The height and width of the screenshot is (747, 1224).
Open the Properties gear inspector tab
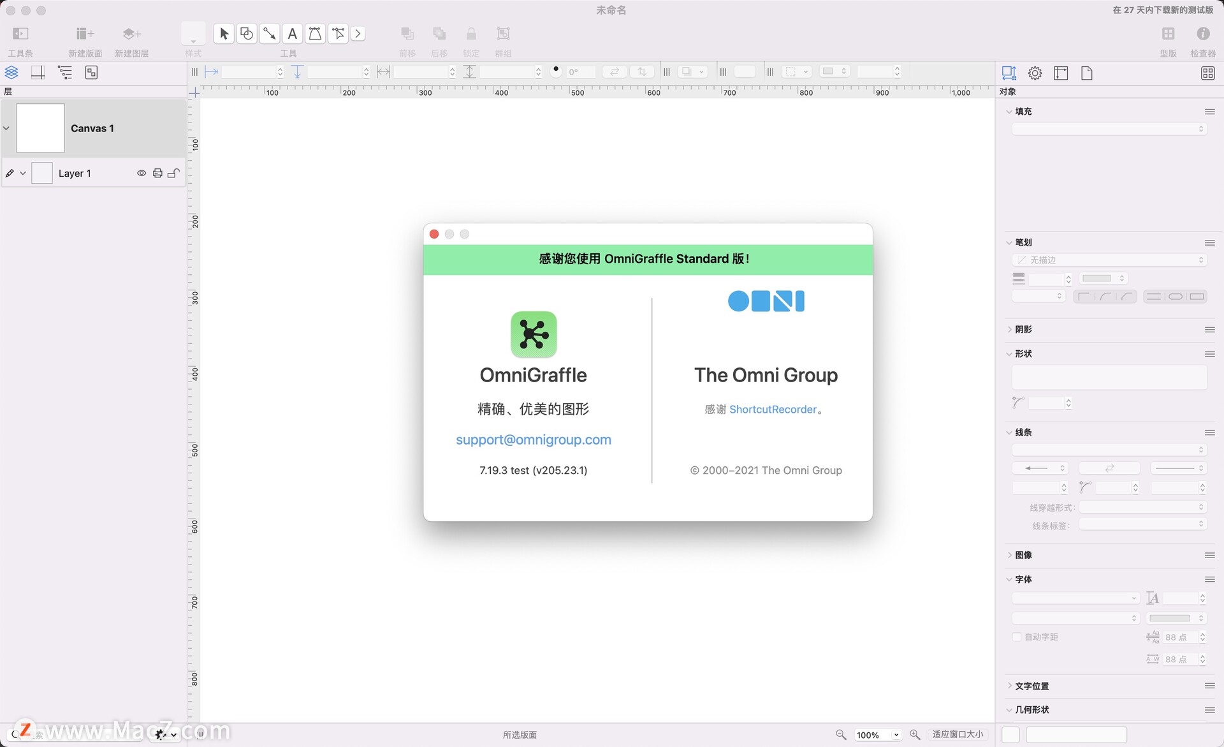pyautogui.click(x=1035, y=73)
